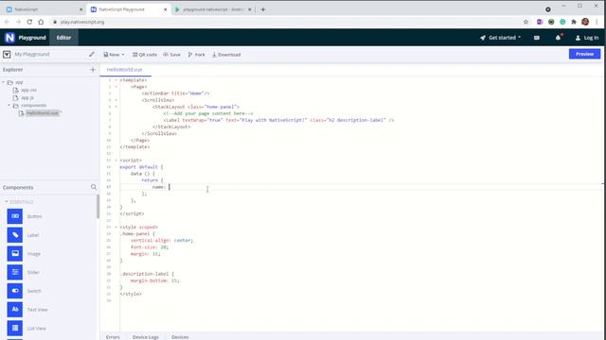This screenshot has height=340, width=606.
Task: Place cursor on the Label textWrap line
Action: coord(278,120)
